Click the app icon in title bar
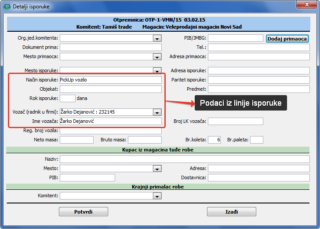This screenshot has width=320, height=229. (x=7, y=7)
